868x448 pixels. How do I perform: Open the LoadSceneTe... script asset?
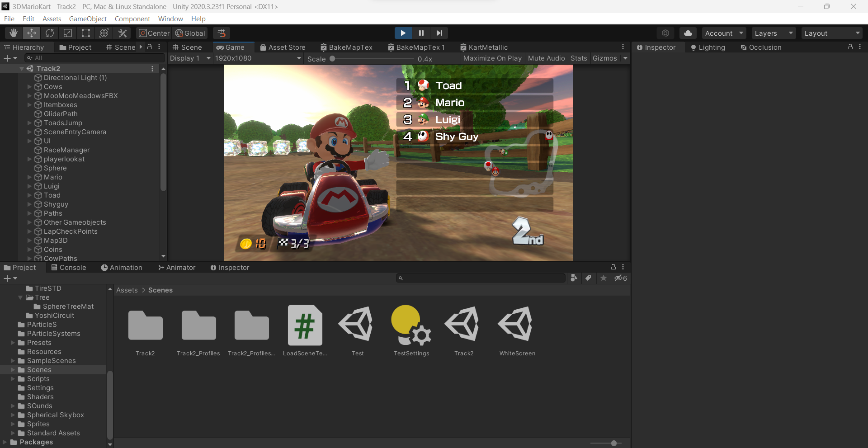[305, 331]
